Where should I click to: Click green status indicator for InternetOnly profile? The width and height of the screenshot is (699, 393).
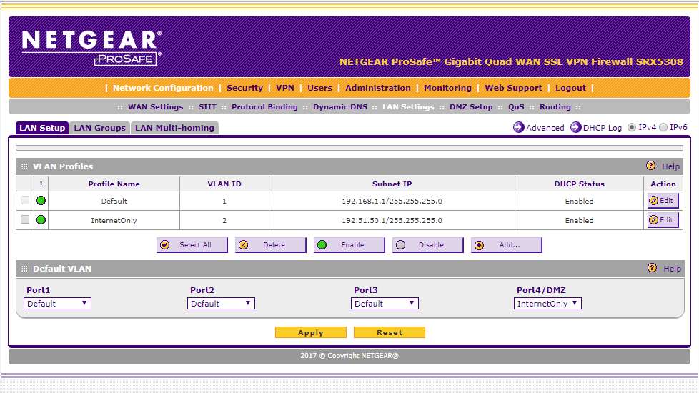click(41, 220)
